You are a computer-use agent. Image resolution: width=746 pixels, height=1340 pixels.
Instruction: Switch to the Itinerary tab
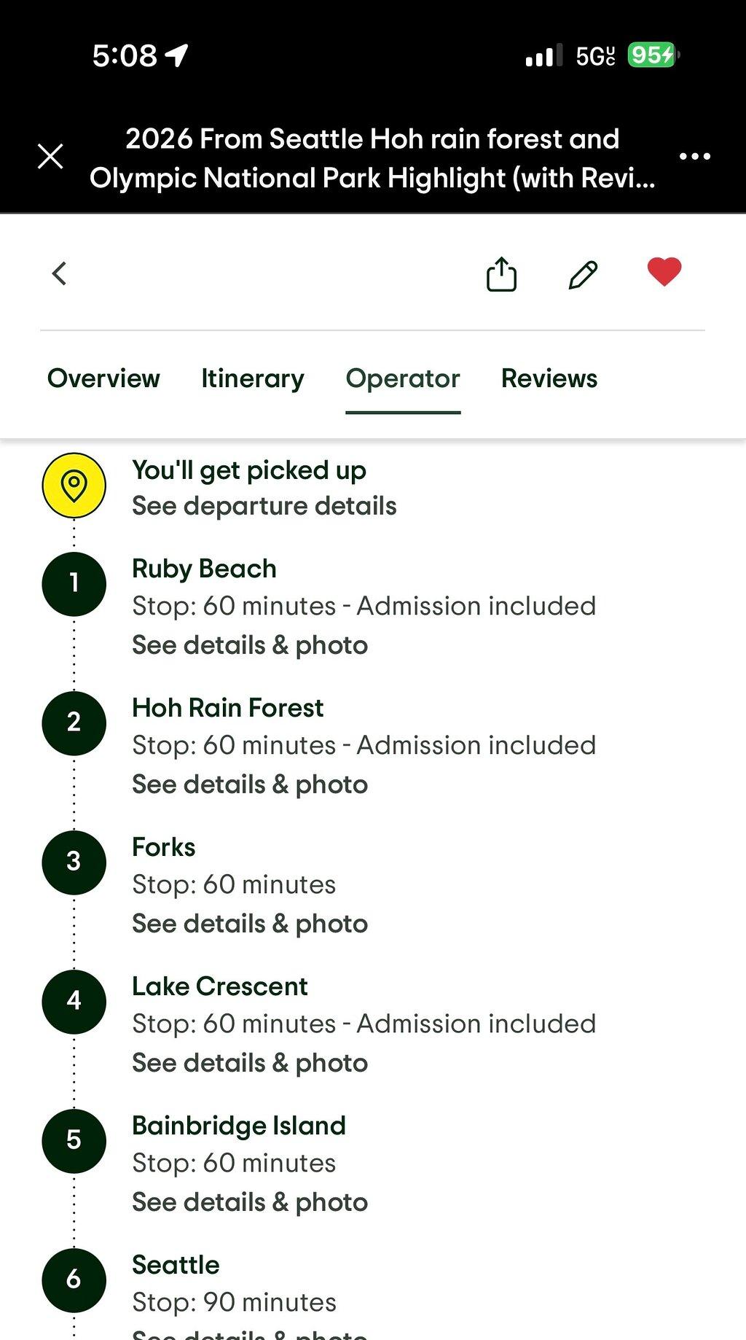[x=253, y=378]
